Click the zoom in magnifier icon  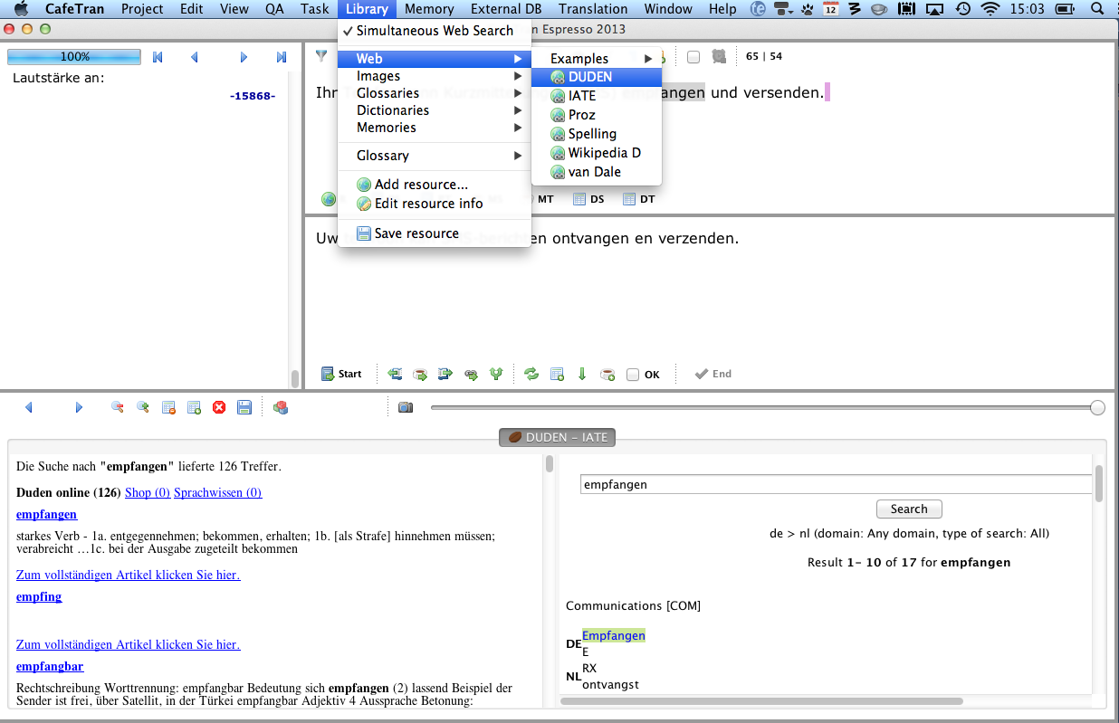tap(143, 408)
